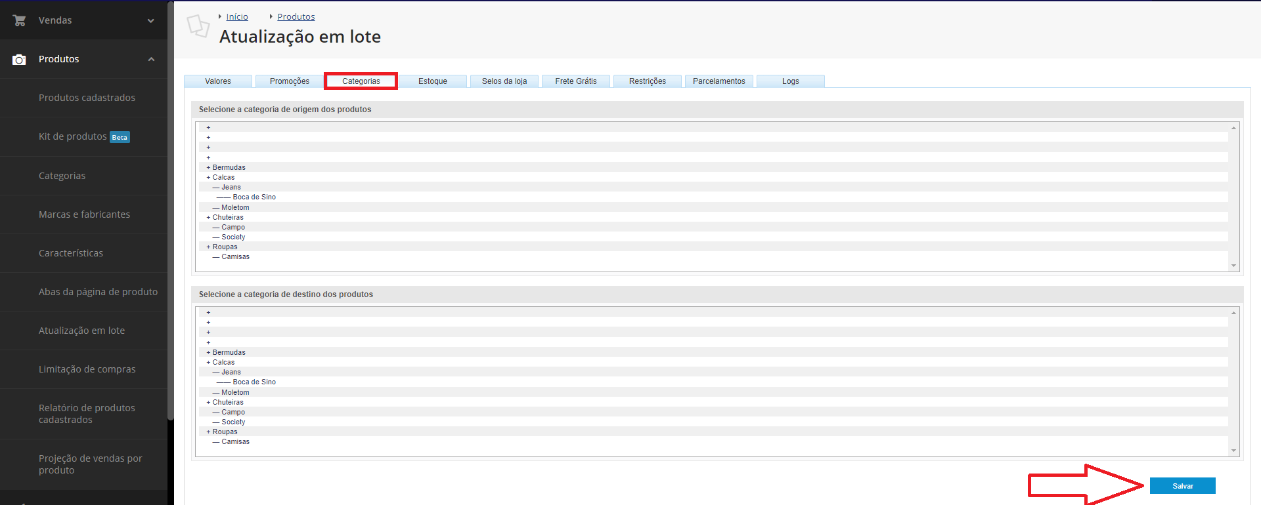Click the Produtos camera icon

[x=19, y=60]
